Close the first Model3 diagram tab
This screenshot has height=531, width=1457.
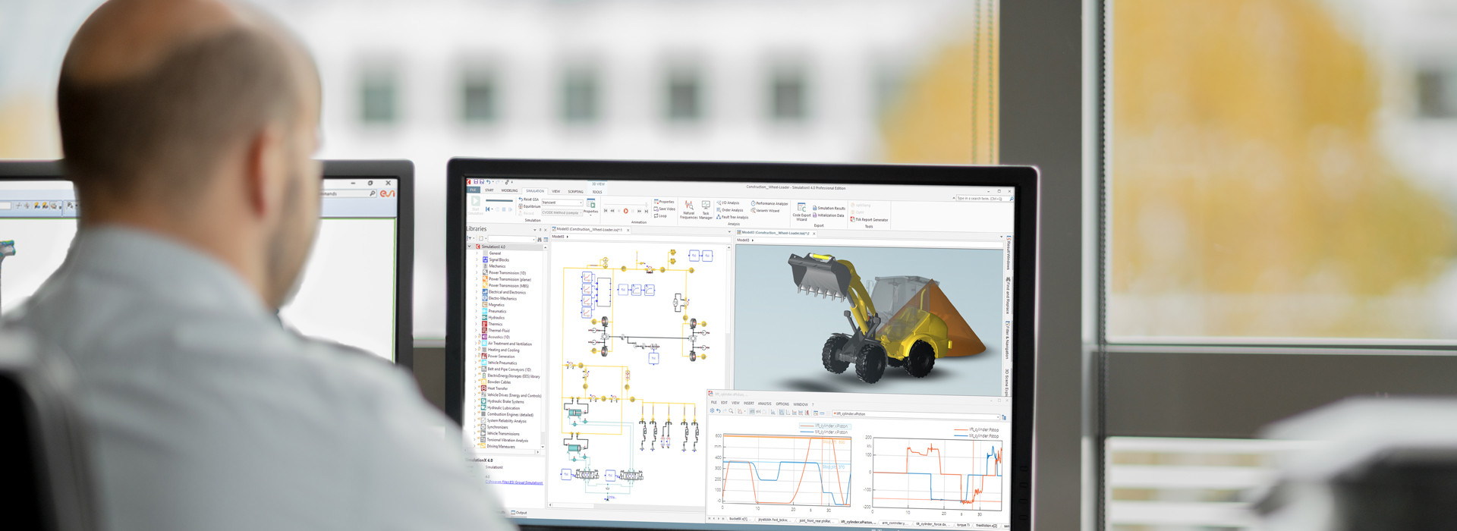[x=627, y=230]
